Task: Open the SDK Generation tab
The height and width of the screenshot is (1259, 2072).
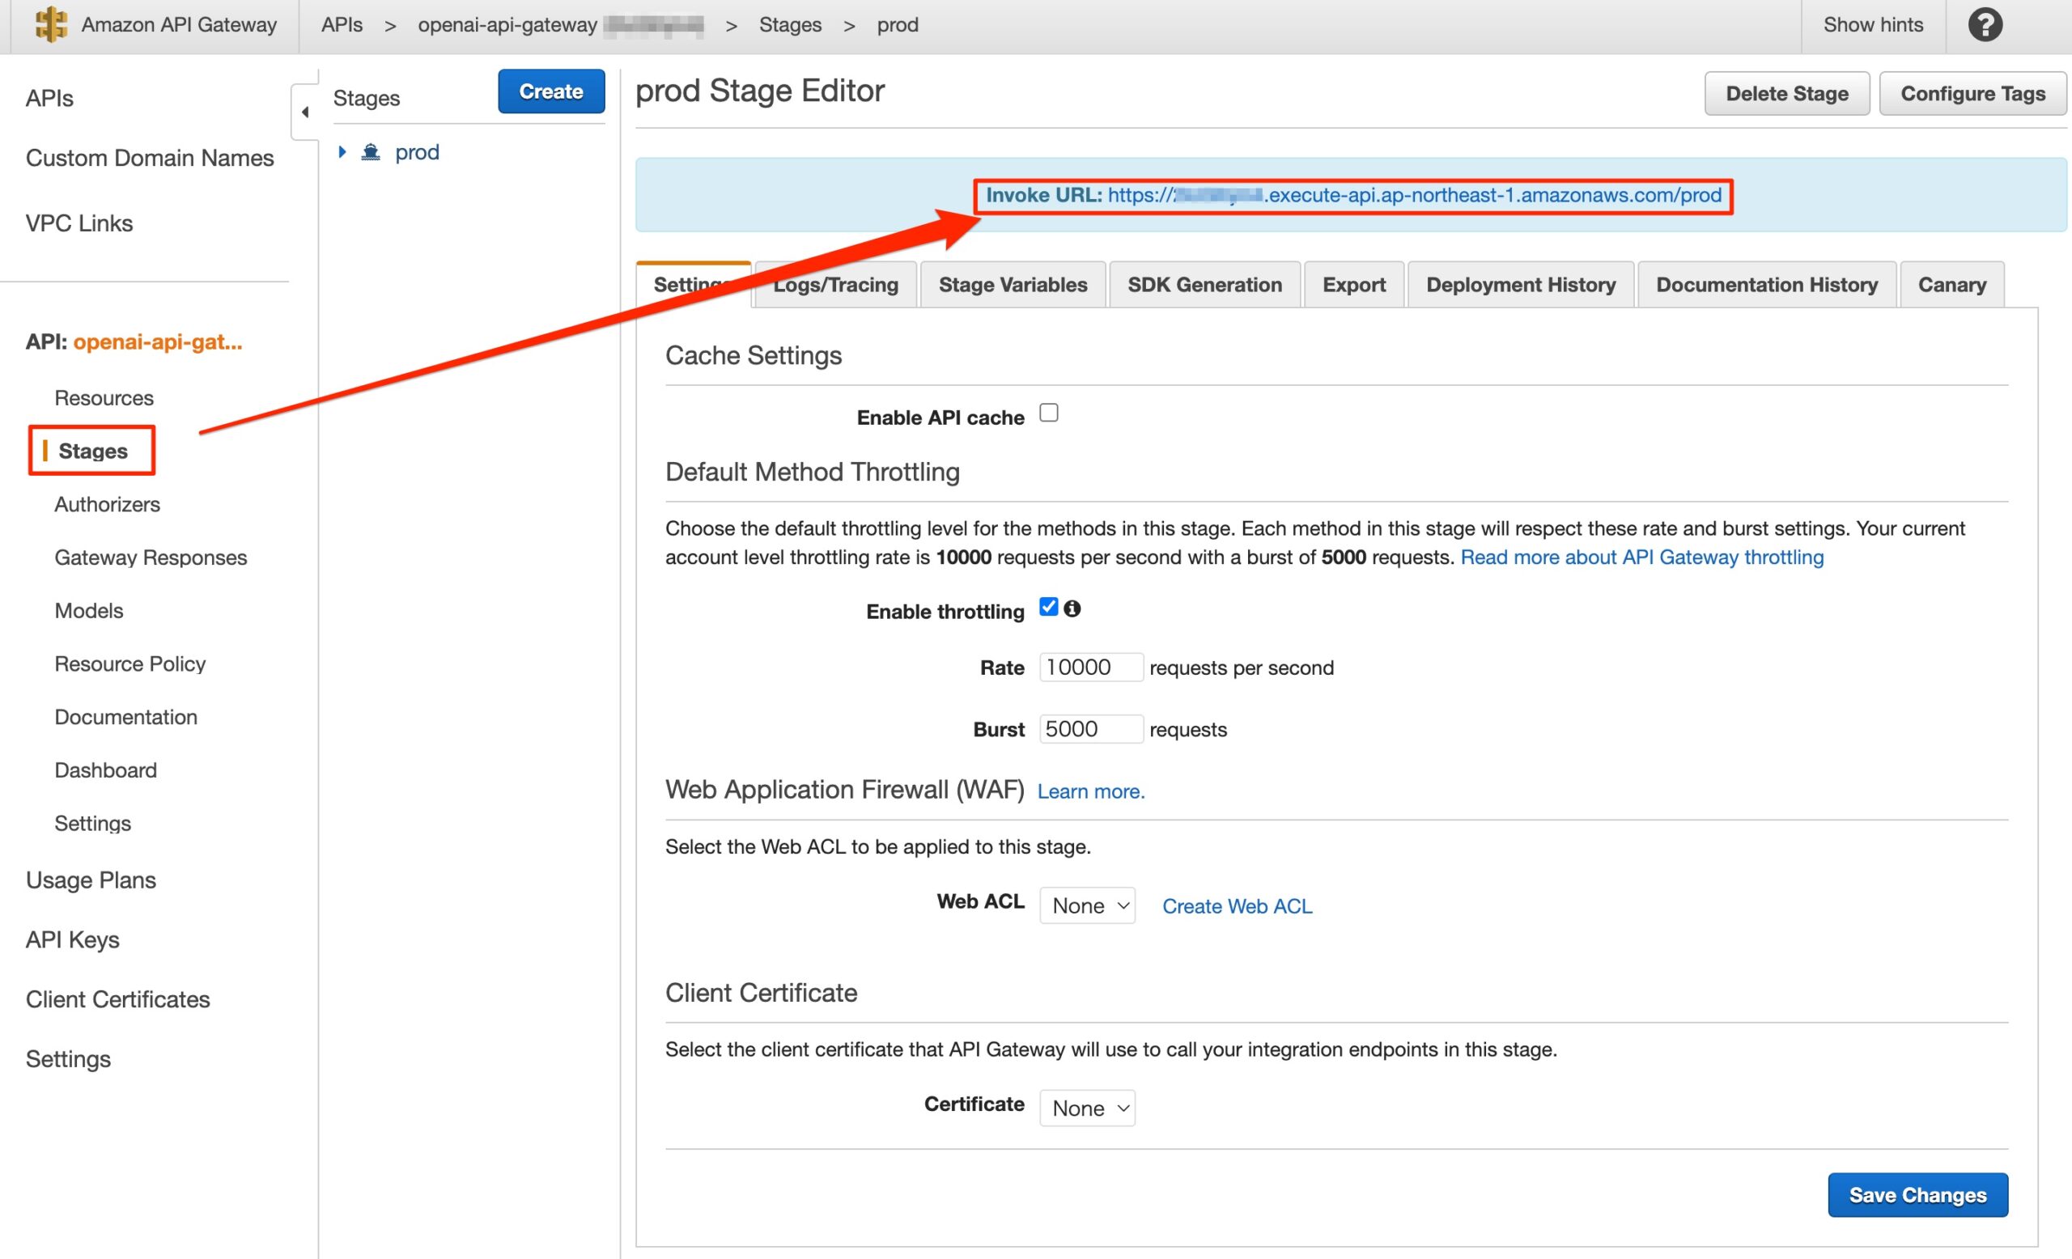Action: (1204, 285)
